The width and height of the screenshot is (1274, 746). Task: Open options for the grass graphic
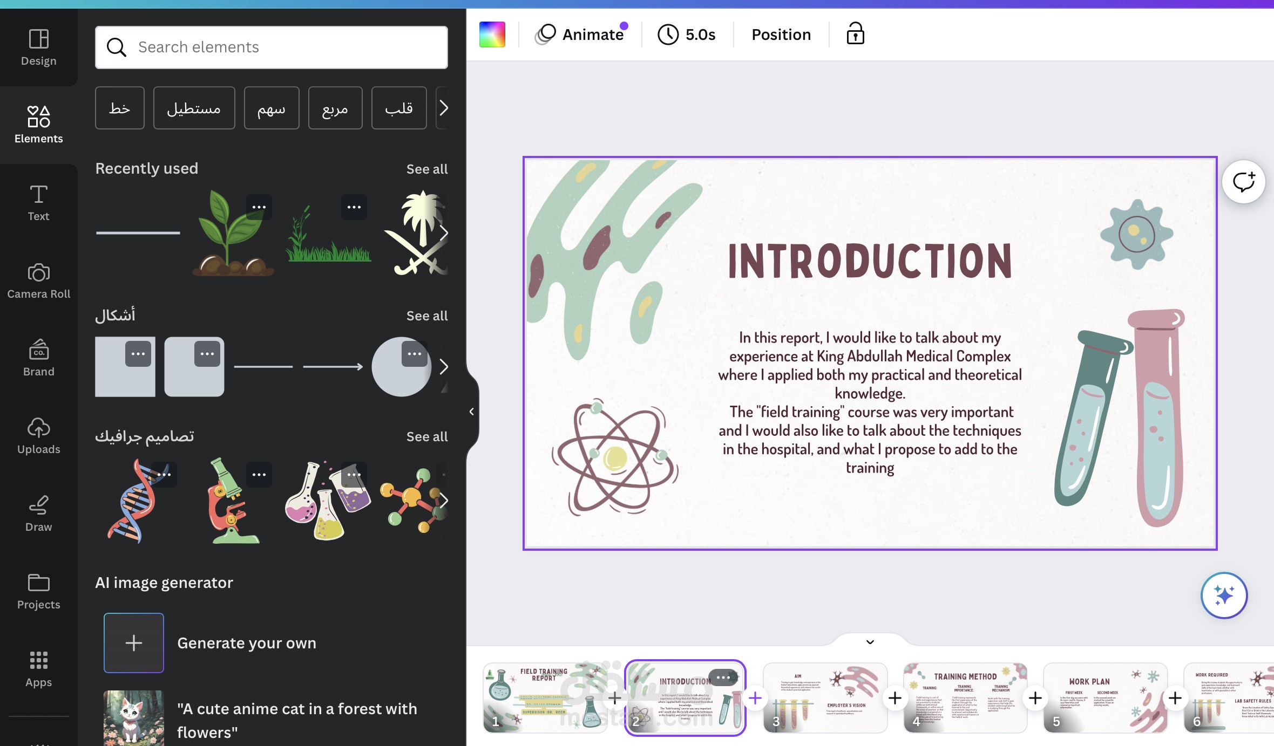[x=354, y=207]
